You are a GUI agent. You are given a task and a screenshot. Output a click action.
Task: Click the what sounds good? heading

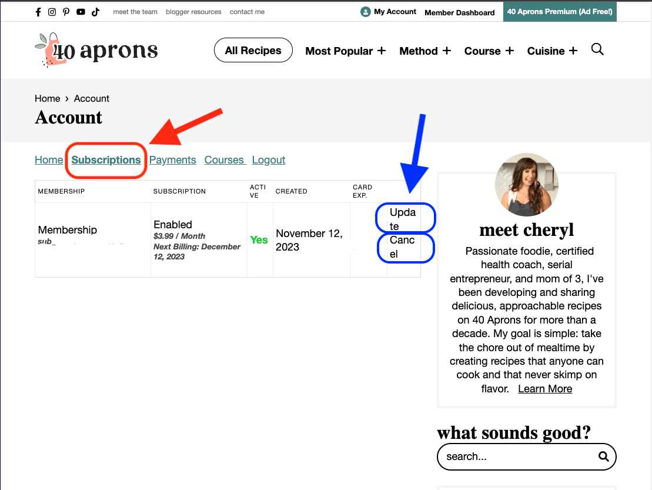coord(514,432)
